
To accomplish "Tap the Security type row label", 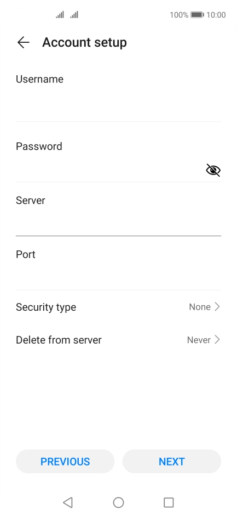I will pos(46,307).
